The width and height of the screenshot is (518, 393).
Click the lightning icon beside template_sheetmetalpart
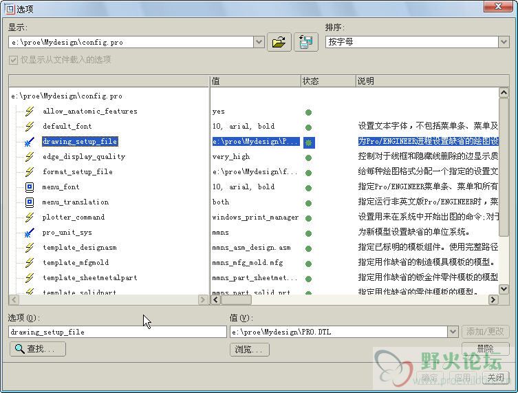tap(30, 278)
